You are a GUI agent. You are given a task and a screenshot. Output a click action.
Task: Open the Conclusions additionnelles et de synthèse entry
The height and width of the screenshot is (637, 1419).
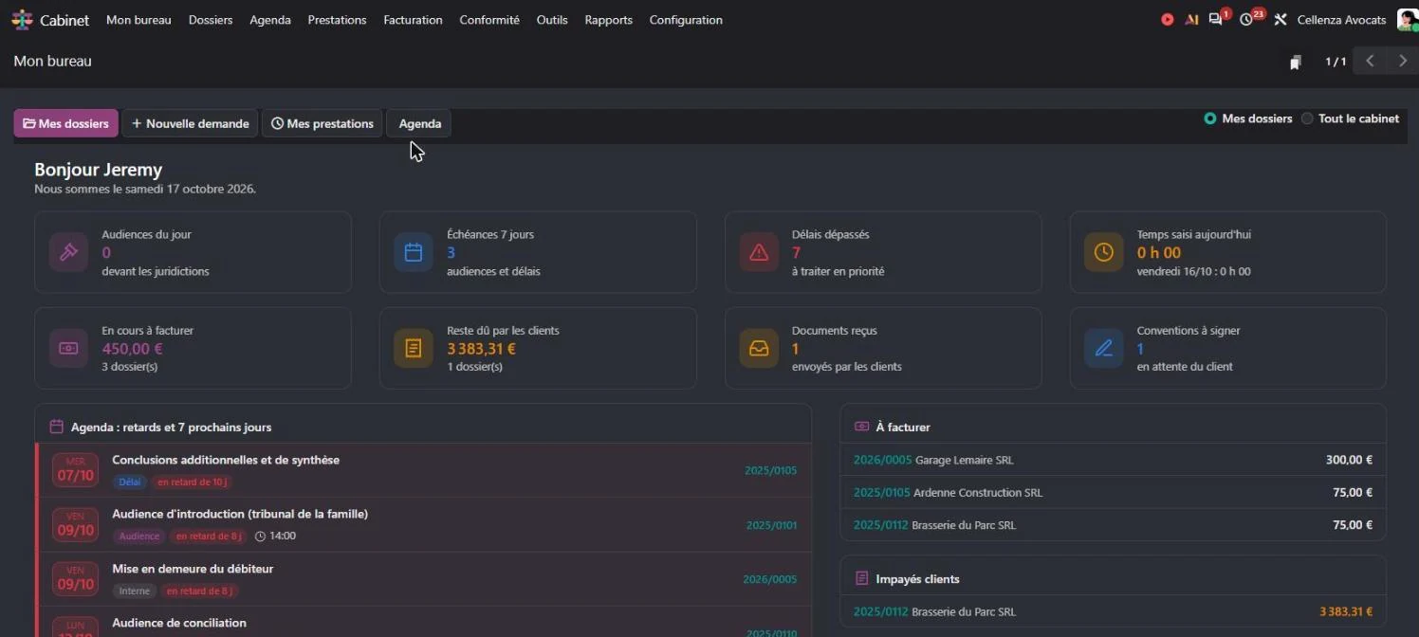point(424,471)
